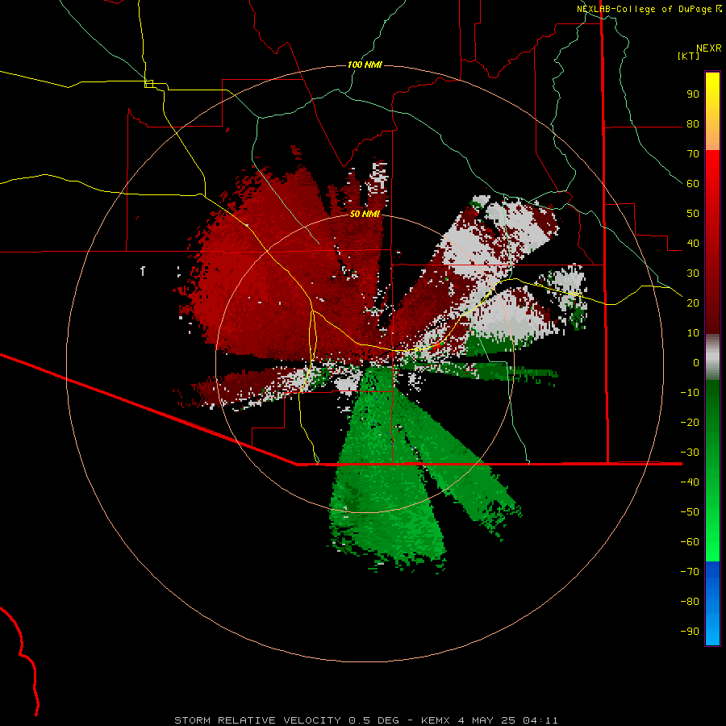Click the -10 value on velocity scale
The image size is (726, 726).
[x=690, y=393]
